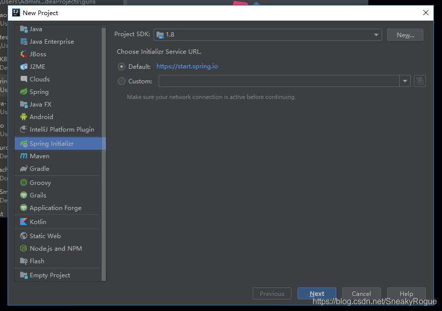Click the Java FX folder icon
The width and height of the screenshot is (442, 311).
click(x=24, y=105)
